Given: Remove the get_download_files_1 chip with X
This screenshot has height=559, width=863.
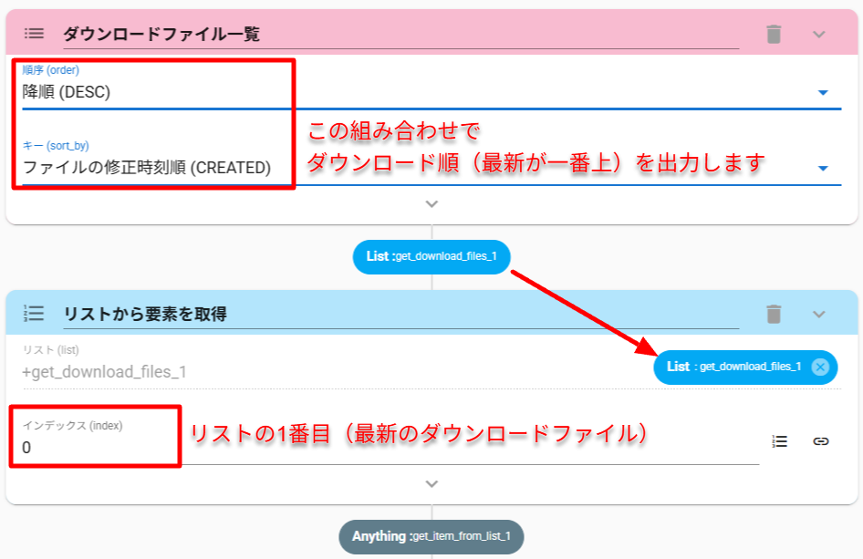Looking at the screenshot, I should pos(819,367).
